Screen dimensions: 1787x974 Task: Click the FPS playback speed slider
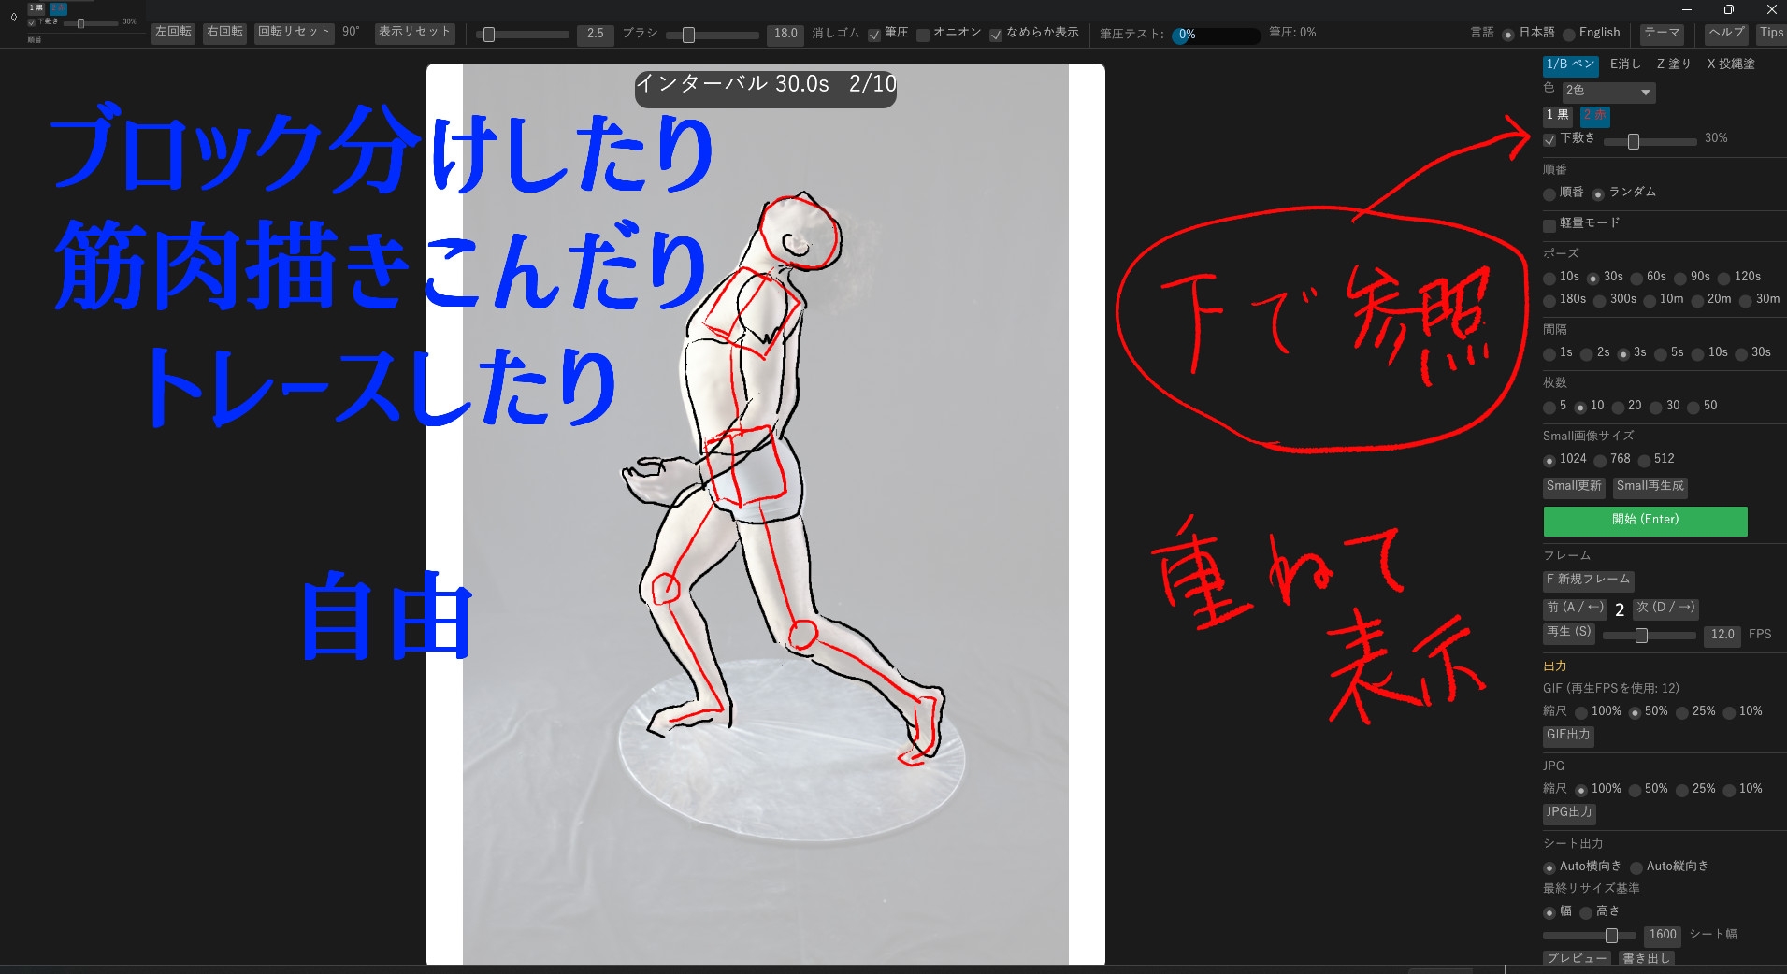(1649, 636)
